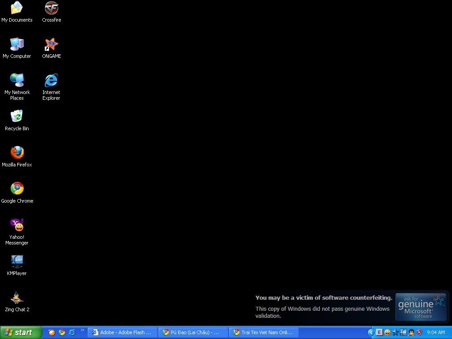Click orange ball quick launch icon
Screen dimensions: 452x339
(x=52, y=332)
